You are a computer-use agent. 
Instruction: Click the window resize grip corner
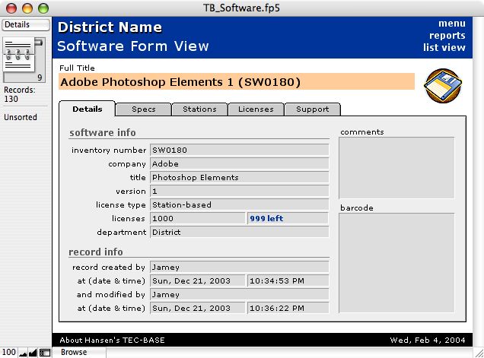coord(479,353)
